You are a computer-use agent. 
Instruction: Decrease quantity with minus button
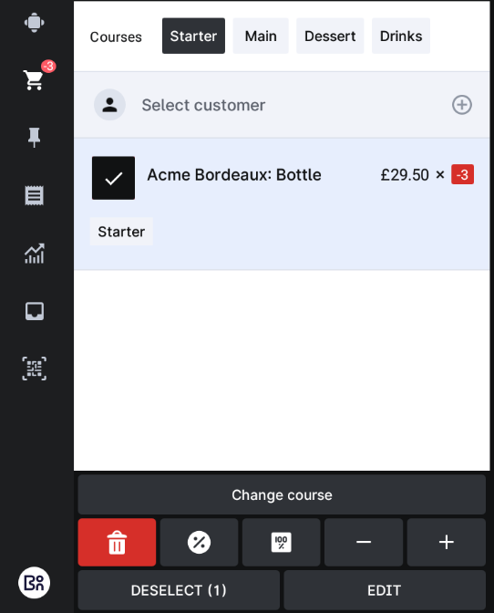[364, 542]
